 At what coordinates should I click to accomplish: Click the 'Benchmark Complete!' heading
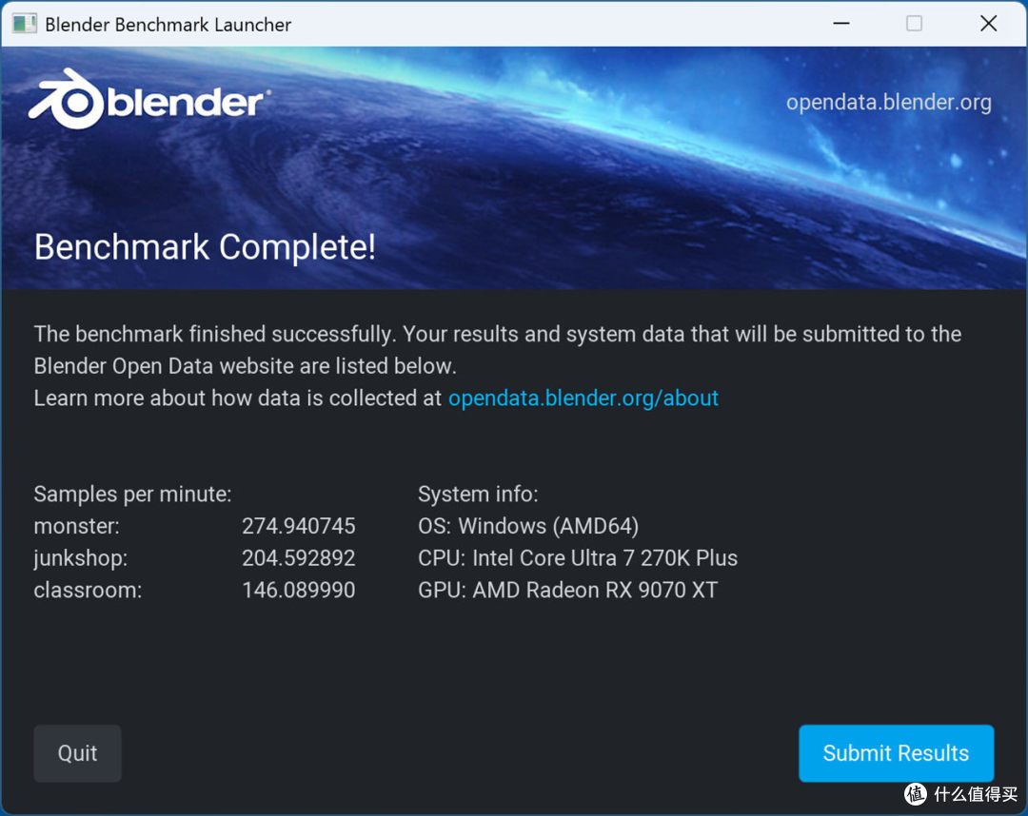[205, 247]
